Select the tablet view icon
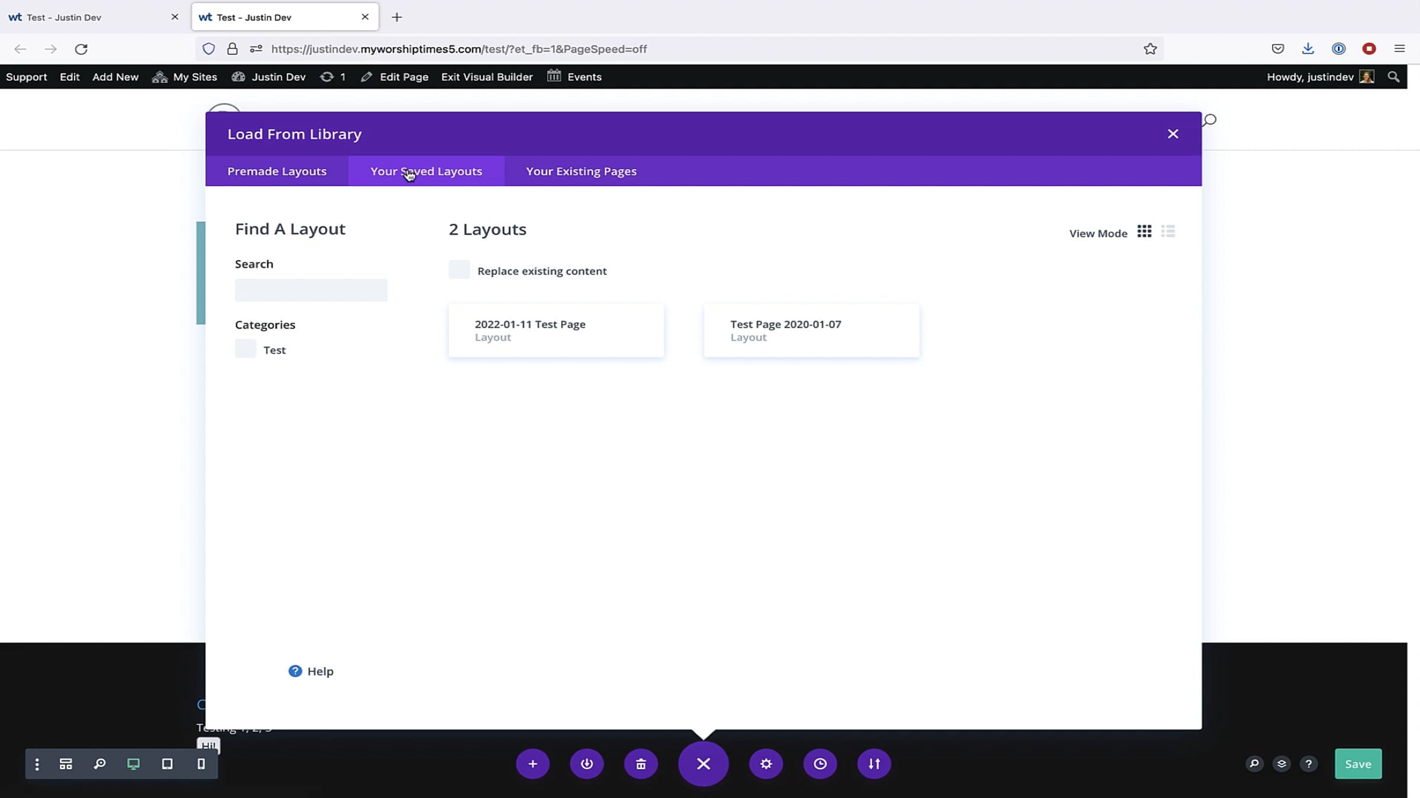The width and height of the screenshot is (1420, 798). 167,764
